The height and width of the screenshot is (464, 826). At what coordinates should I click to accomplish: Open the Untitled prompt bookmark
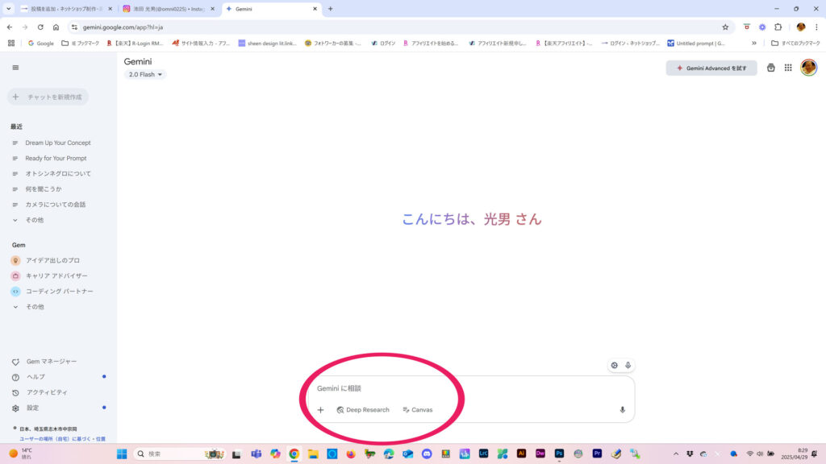coord(696,43)
